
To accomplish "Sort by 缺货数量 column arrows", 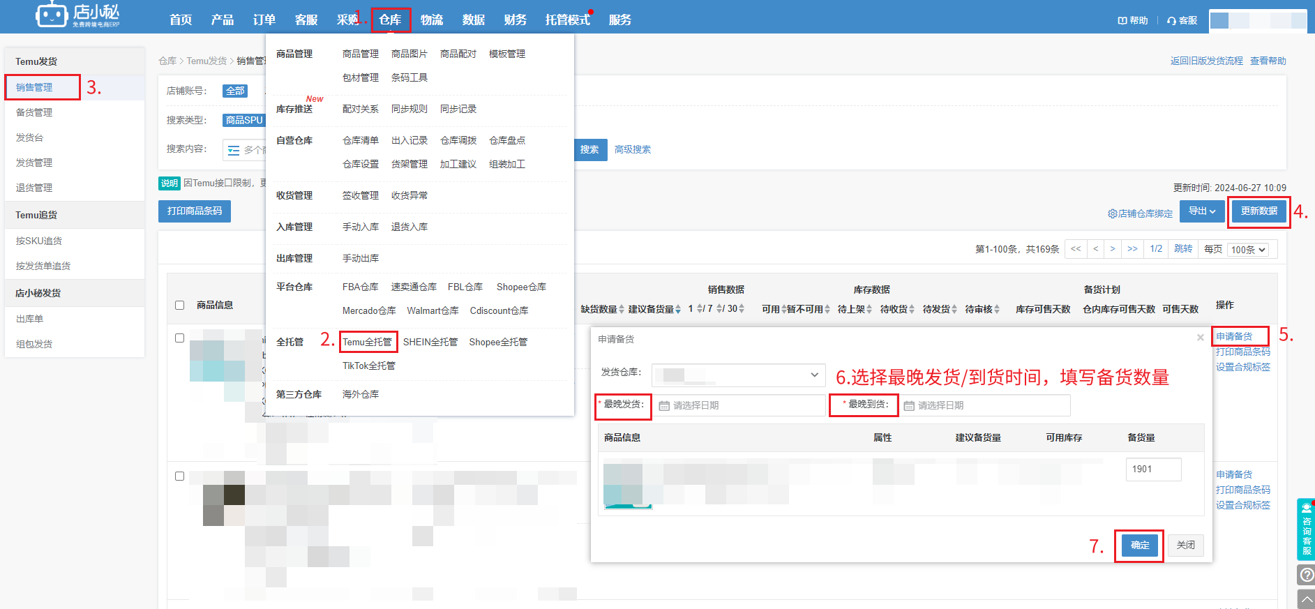I will tap(622, 309).
